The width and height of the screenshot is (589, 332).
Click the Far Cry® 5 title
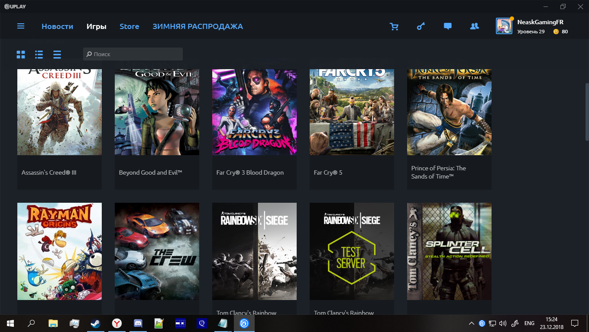click(x=328, y=172)
